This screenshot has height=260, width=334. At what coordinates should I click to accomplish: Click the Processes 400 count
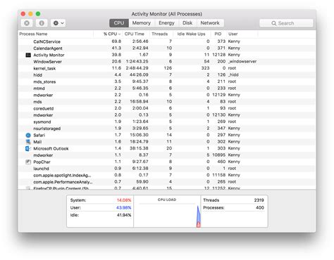(233, 208)
